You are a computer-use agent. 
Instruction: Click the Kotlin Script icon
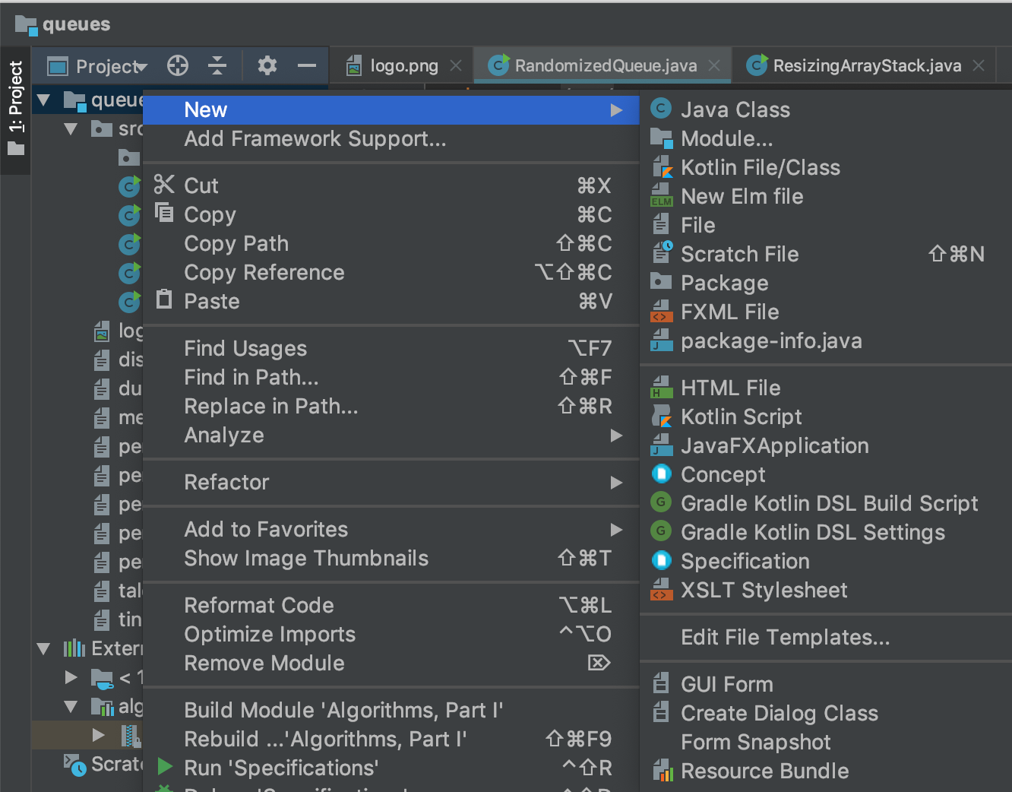[662, 417]
